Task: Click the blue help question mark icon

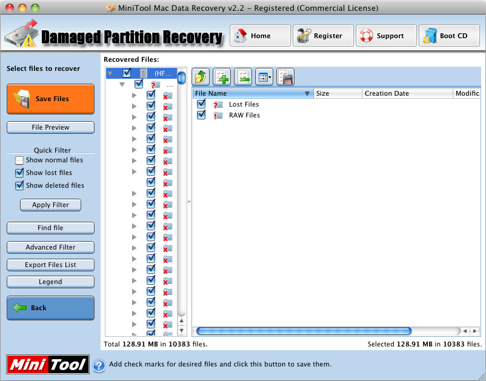Action: click(x=99, y=365)
